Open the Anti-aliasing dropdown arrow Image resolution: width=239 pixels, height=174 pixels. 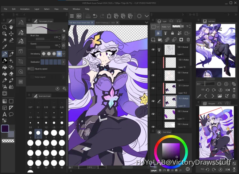click(x=63, y=54)
